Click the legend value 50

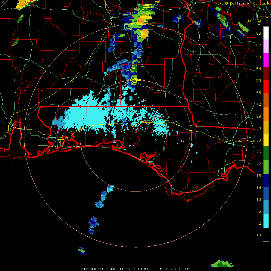click(x=259, y=80)
